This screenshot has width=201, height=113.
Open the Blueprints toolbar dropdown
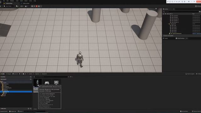22,6
